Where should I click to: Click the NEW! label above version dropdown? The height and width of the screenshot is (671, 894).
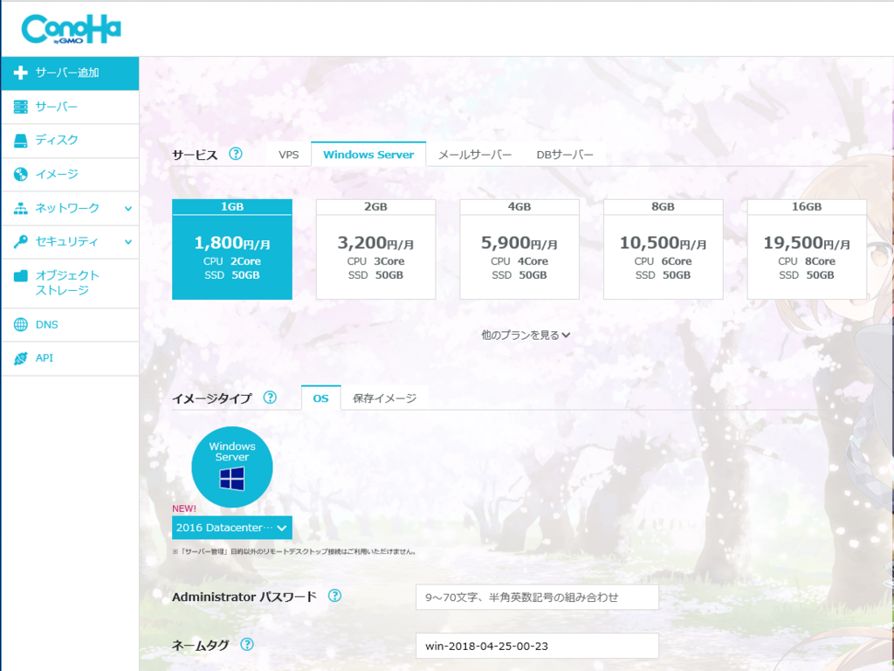click(x=184, y=508)
